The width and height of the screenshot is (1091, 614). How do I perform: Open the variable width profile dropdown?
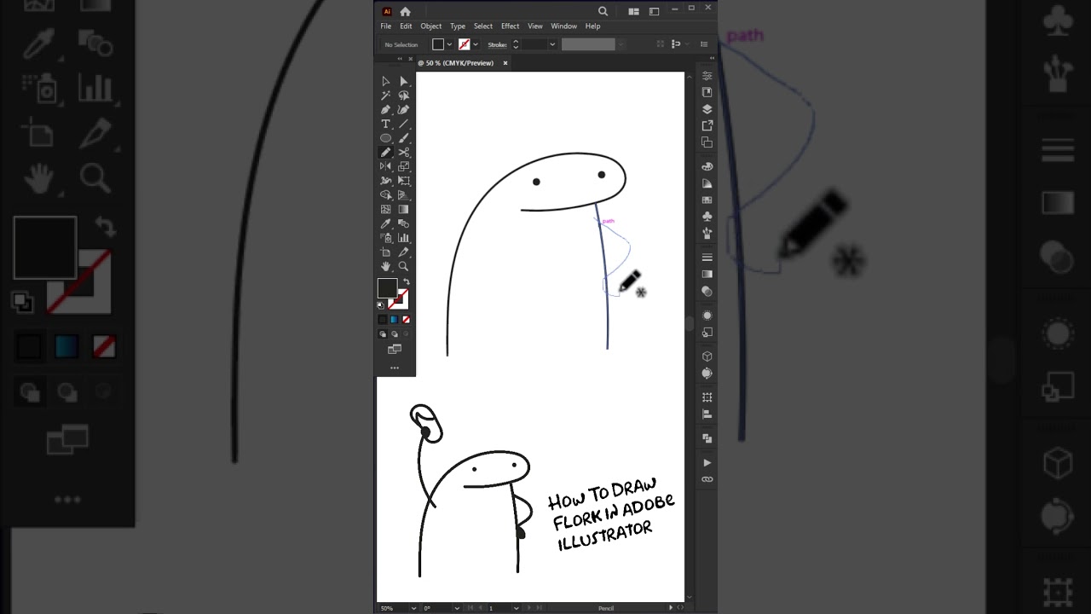click(x=620, y=44)
